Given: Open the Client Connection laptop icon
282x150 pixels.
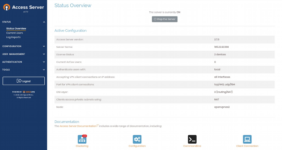Looking at the screenshot, I should (247, 139).
